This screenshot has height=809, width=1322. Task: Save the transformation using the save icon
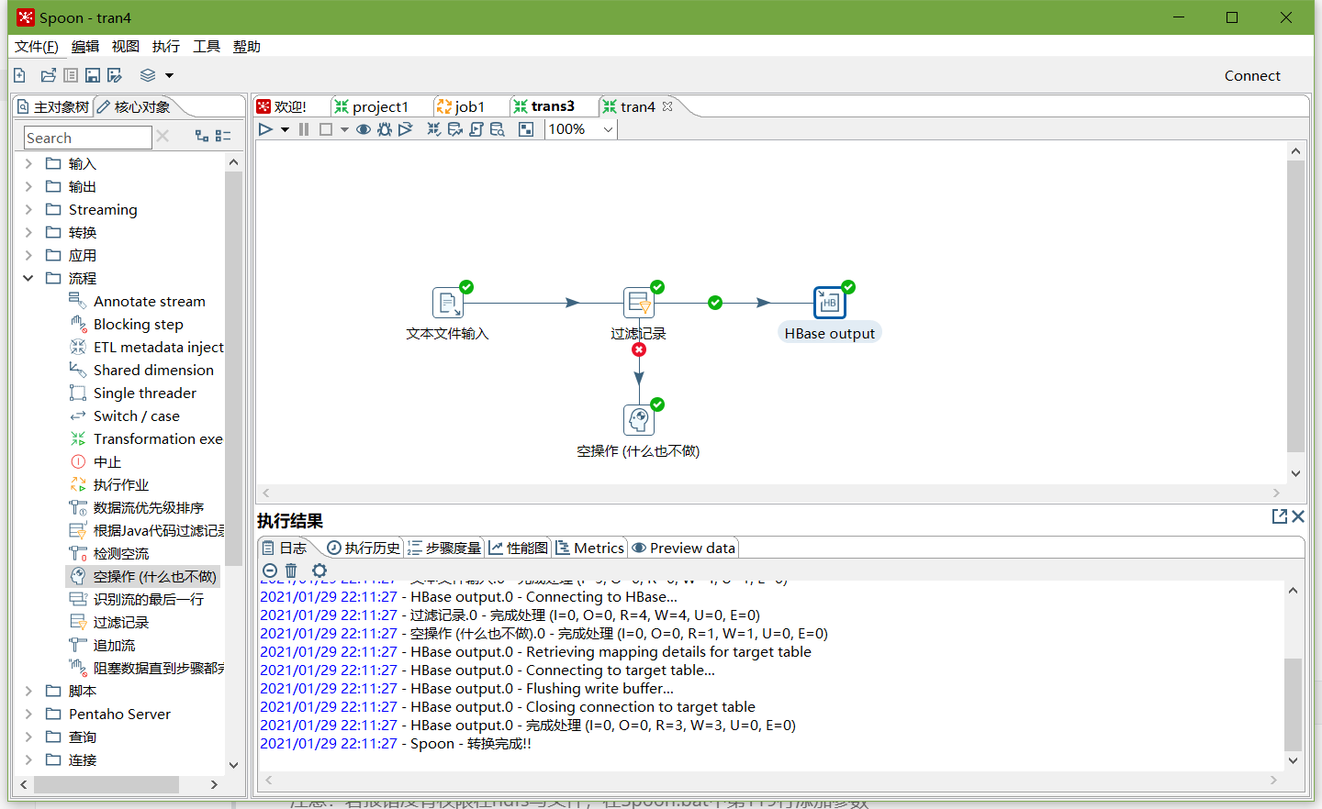click(x=92, y=75)
